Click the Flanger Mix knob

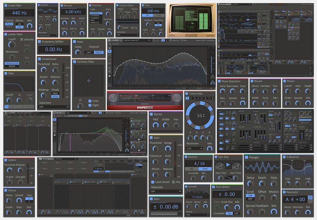click(274, 211)
